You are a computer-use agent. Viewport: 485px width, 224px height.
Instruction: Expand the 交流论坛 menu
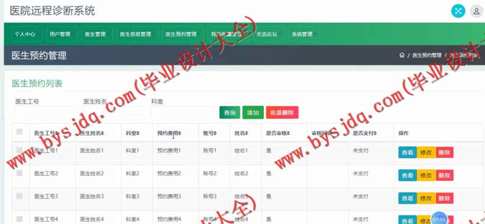click(269, 34)
